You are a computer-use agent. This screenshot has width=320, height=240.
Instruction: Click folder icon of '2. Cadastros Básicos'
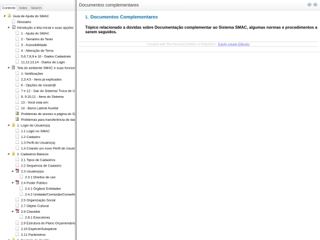click(14, 153)
